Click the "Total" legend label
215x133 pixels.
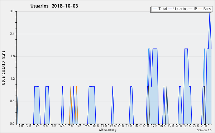tap(163, 9)
